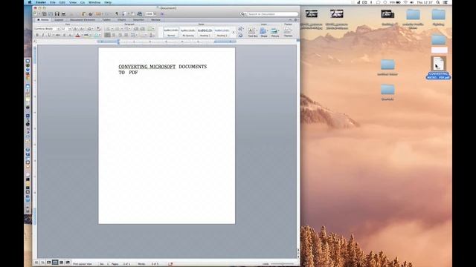Click the Bulleted List icon
This screenshot has height=267, width=476.
click(109, 28)
